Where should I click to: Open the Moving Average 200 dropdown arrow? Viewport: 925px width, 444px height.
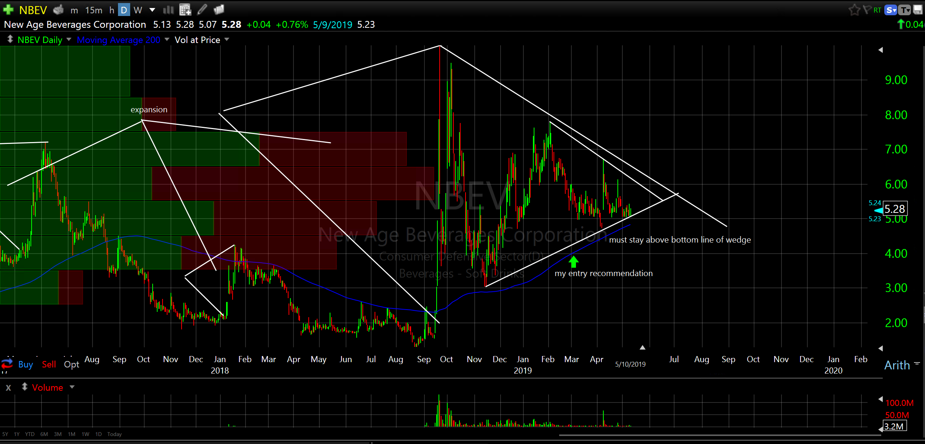click(x=167, y=39)
